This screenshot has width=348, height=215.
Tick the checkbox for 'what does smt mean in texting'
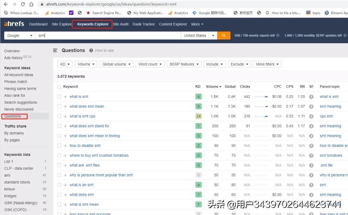click(59, 136)
